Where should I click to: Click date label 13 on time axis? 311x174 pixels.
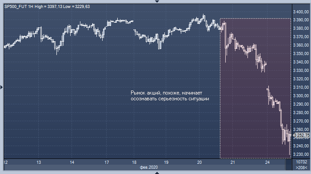point(39,162)
